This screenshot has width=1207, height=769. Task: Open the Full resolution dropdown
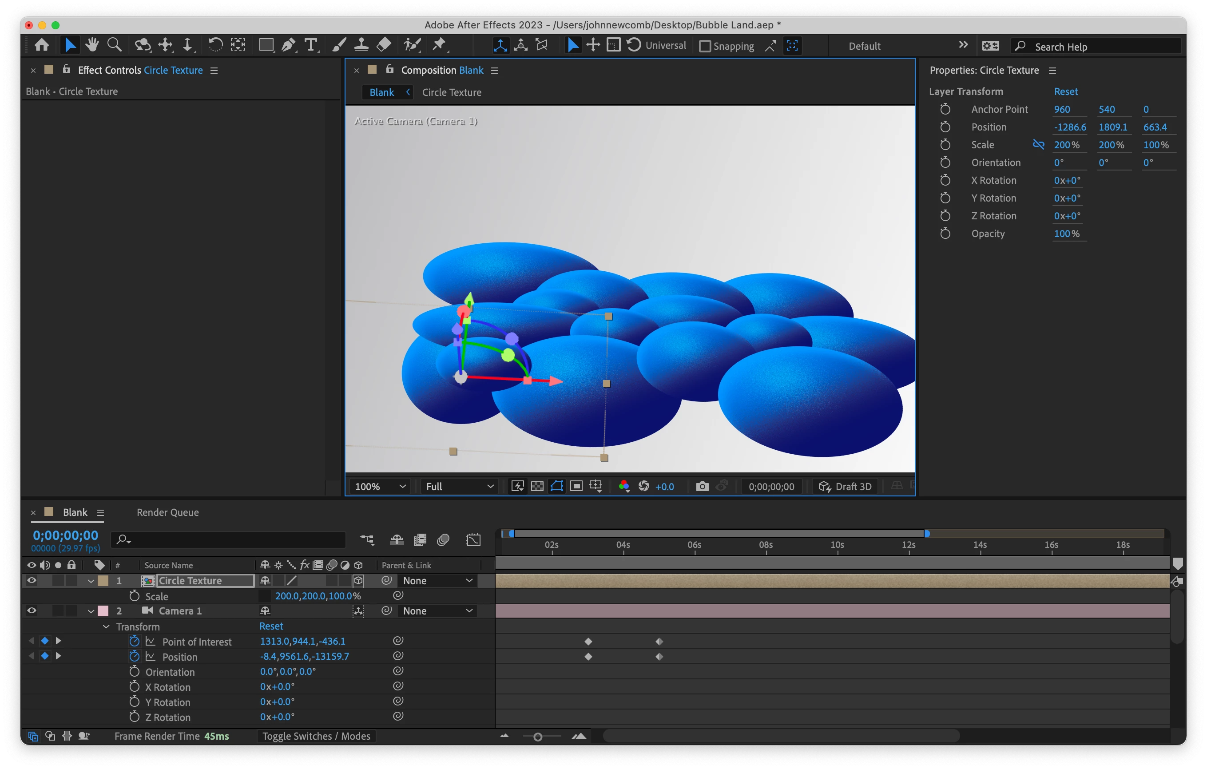click(459, 486)
